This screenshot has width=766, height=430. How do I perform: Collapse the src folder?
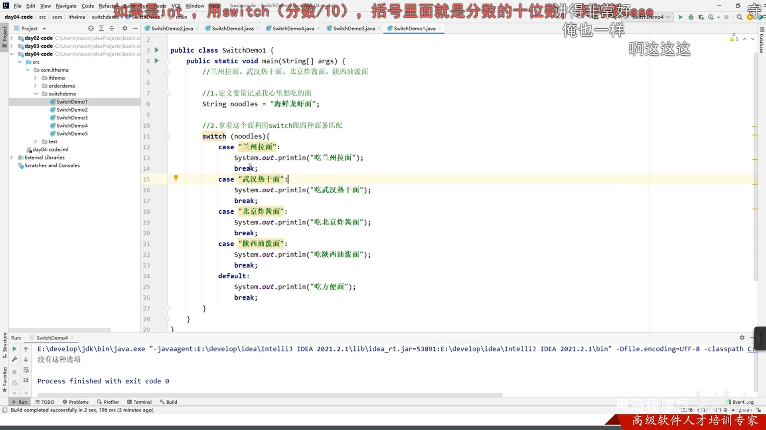tap(20, 62)
